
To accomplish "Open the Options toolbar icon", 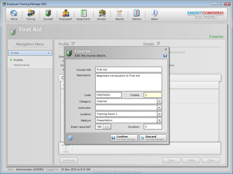I will point(137,15).
